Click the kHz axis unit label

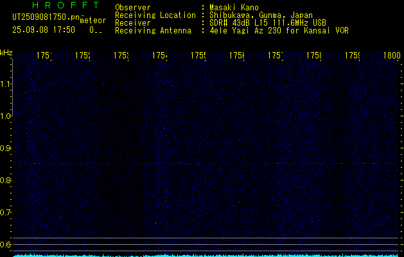(6, 53)
